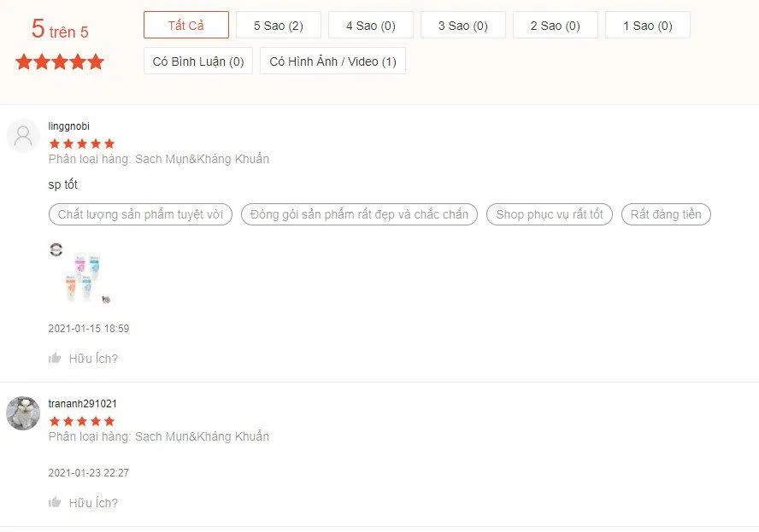Toggle the "Chất lượng sản phẩm tuyệt vời" tag
Viewport: 759px width, 532px height.
click(x=140, y=214)
